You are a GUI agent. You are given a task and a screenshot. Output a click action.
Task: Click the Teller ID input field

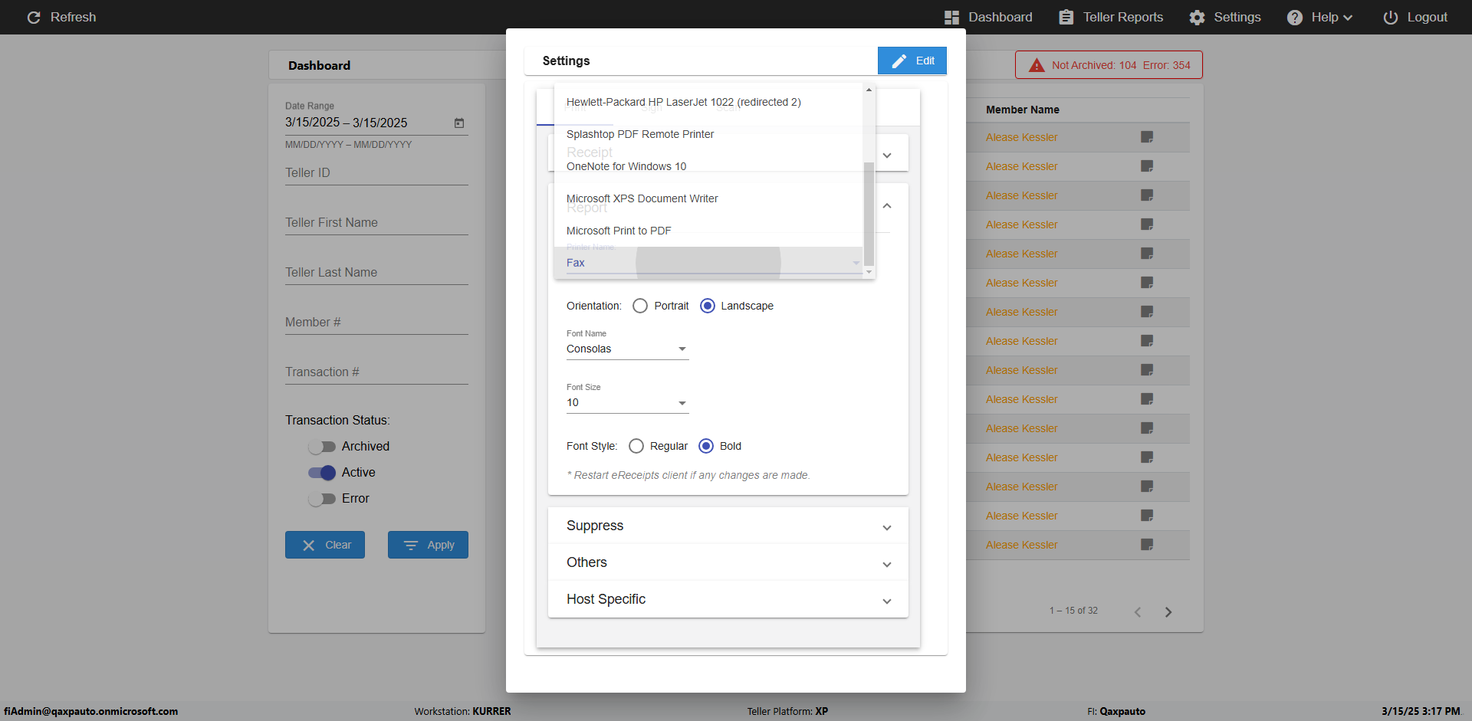click(x=376, y=173)
